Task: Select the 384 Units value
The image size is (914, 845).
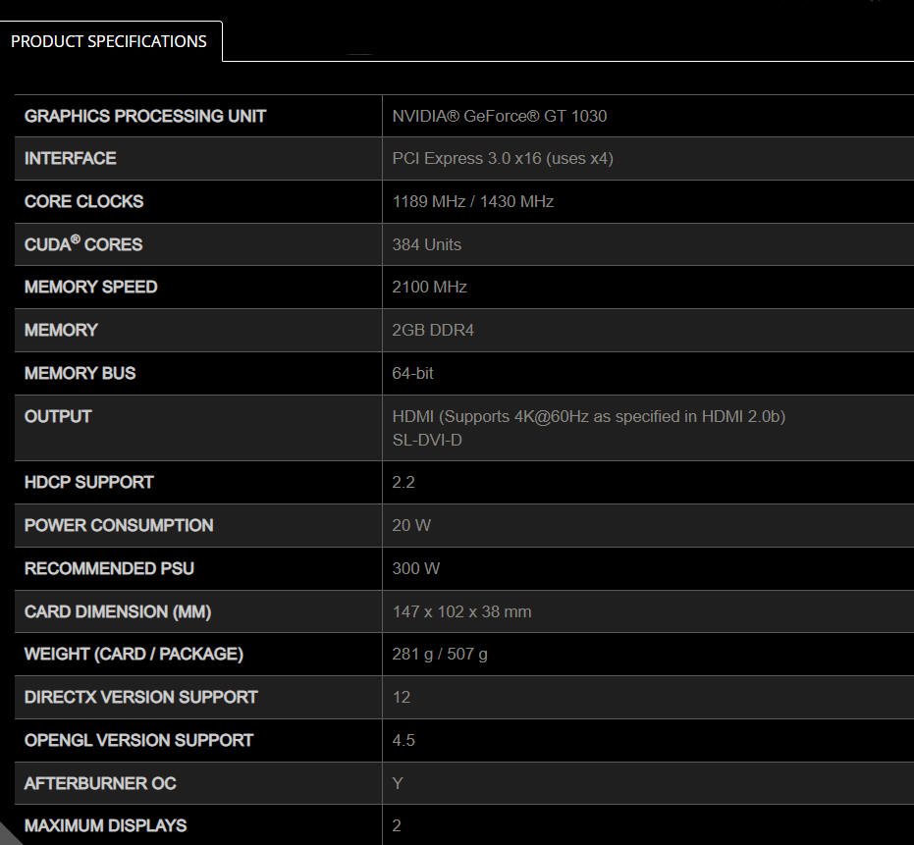Action: 427,244
